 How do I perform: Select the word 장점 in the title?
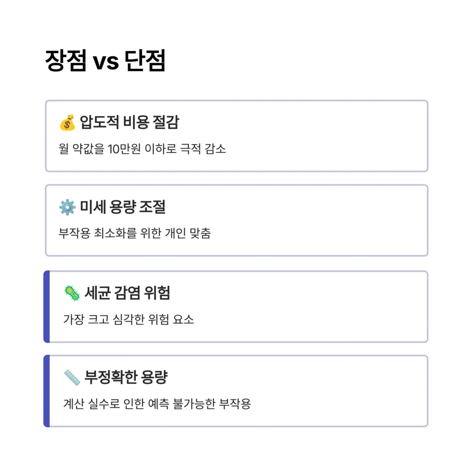(65, 61)
